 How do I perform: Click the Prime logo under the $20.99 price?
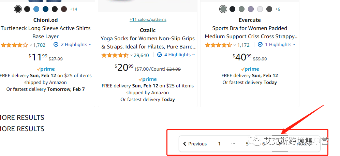point(148,79)
